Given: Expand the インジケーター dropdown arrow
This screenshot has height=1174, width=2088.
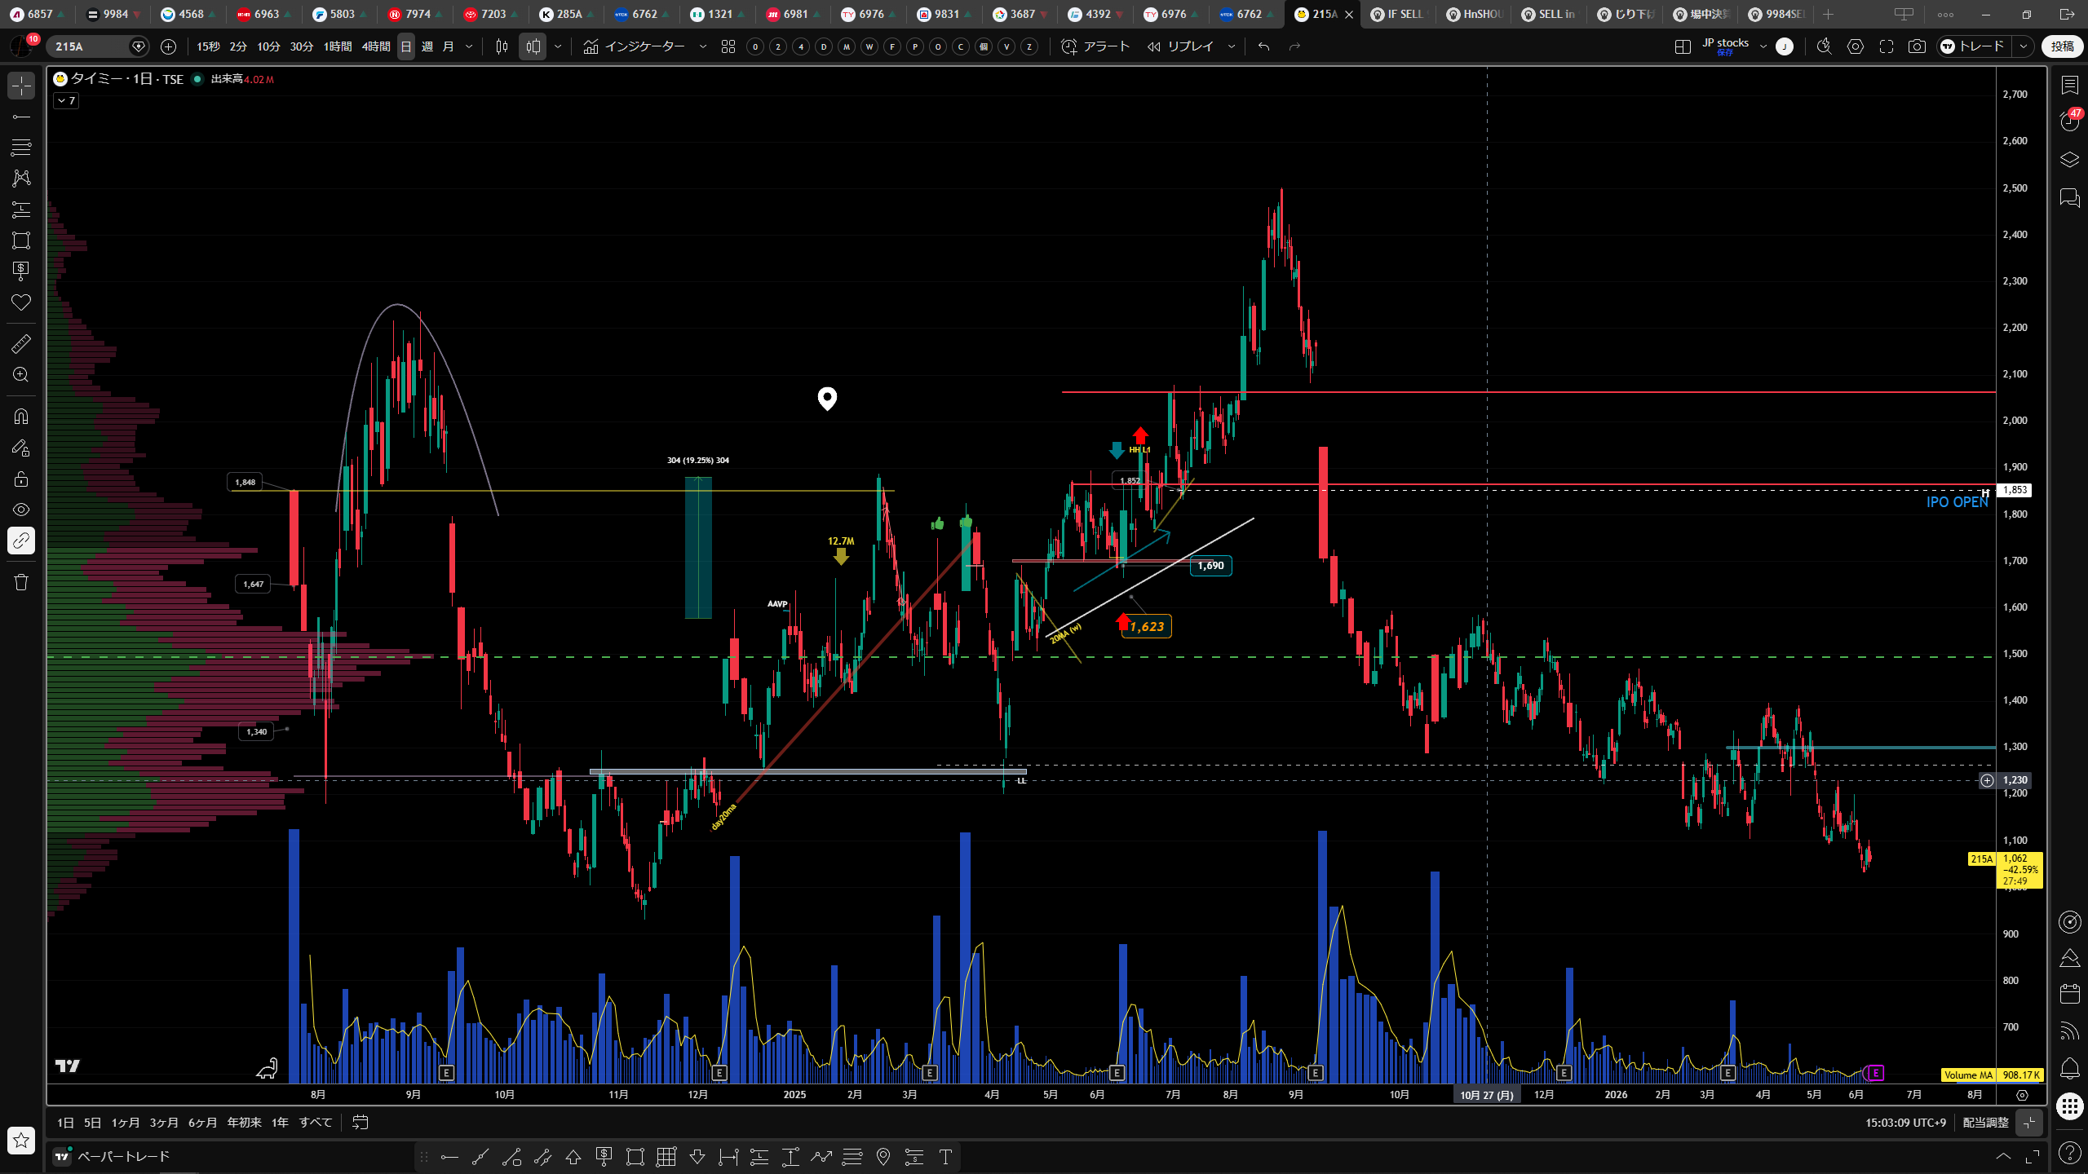Looking at the screenshot, I should point(703,46).
